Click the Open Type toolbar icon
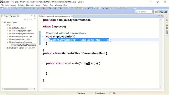 click(x=77, y=8)
